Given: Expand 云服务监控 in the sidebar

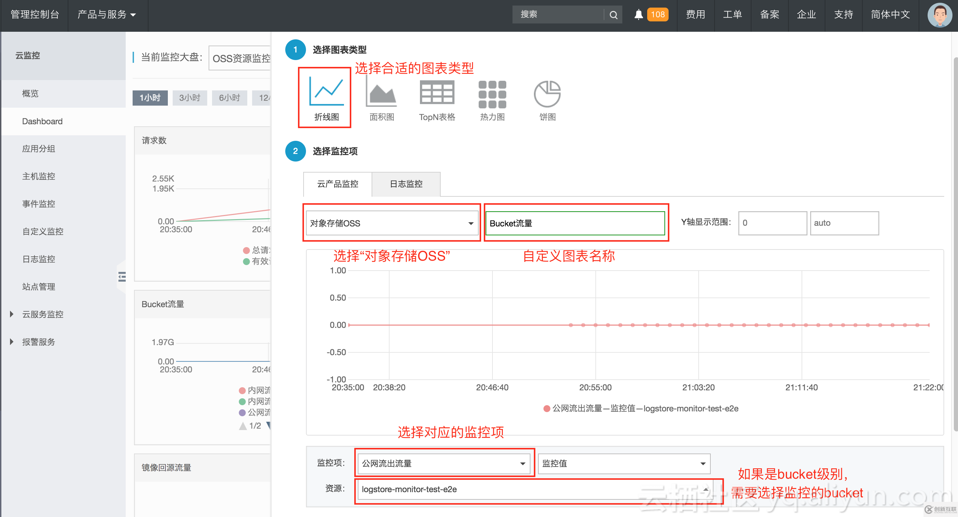Looking at the screenshot, I should [42, 314].
